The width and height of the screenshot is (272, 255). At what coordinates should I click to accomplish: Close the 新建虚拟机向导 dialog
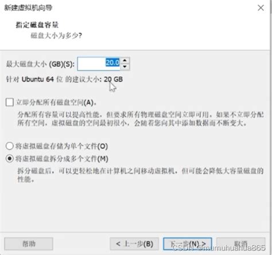(x=261, y=8)
